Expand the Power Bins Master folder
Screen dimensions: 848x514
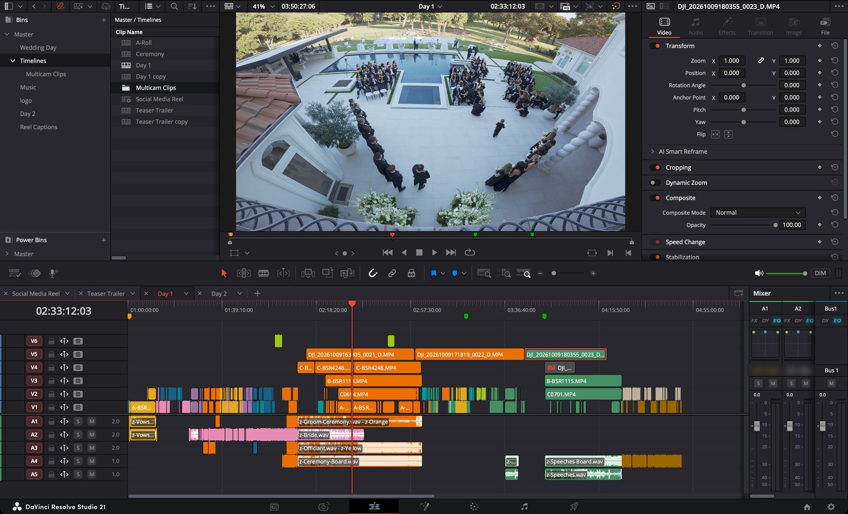coord(7,254)
